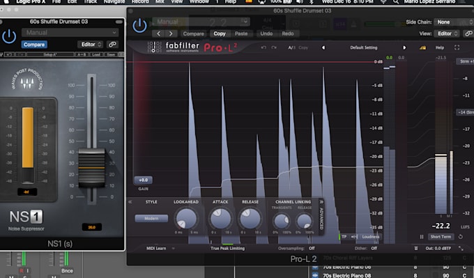Screen dimensions: 474x278
Task: Toggle the Loudness meter button
Action: click(x=371, y=237)
